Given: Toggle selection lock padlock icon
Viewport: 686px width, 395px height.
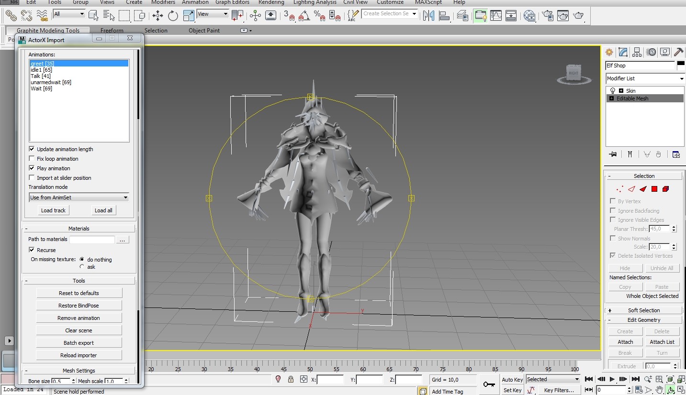Looking at the screenshot, I should pos(291,379).
